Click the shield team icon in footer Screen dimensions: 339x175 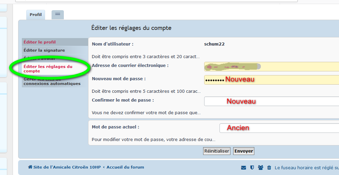pyautogui.click(x=252, y=168)
